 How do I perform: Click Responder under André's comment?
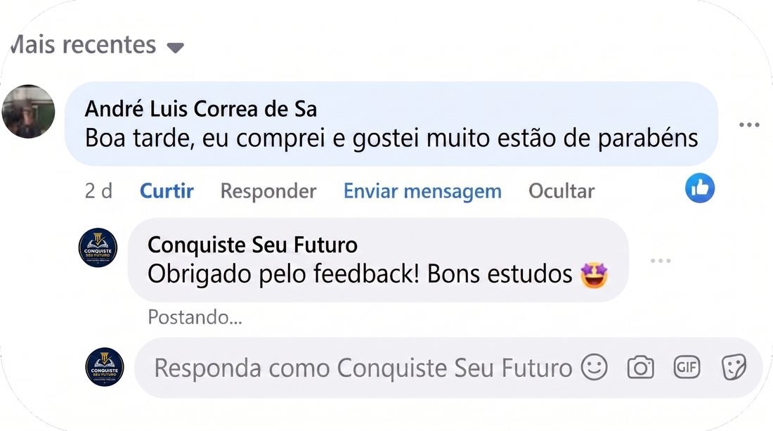(268, 191)
